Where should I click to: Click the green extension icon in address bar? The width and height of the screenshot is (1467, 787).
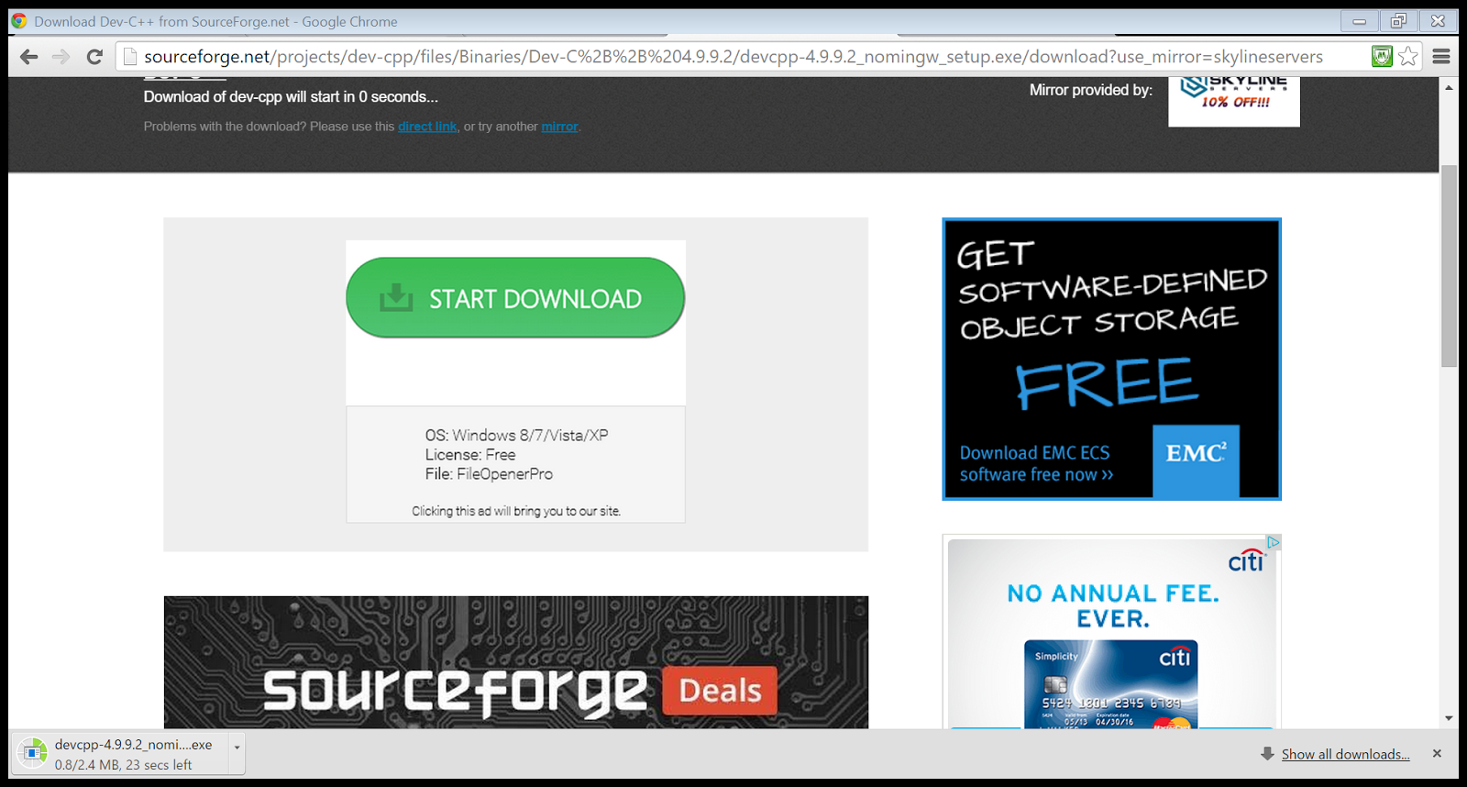1382,57
